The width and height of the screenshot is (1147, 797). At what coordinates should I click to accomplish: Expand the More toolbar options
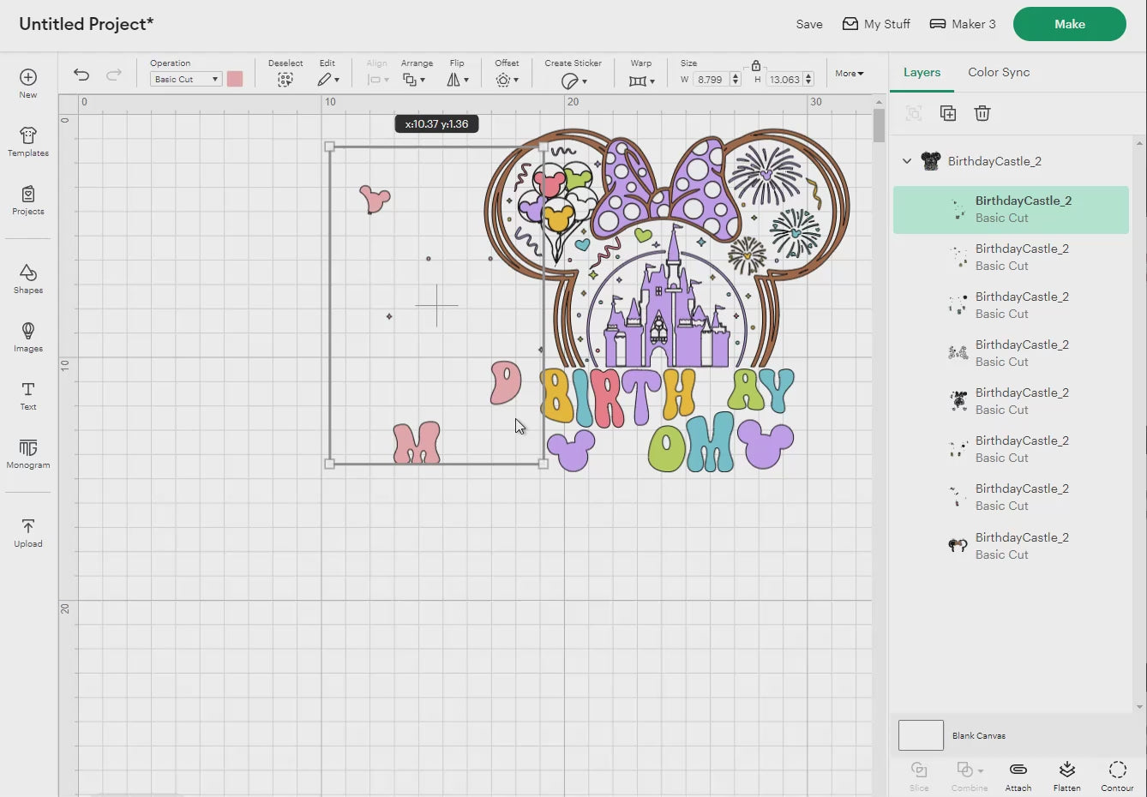coord(850,74)
